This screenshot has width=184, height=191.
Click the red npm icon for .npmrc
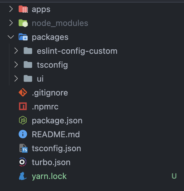[x=23, y=106]
